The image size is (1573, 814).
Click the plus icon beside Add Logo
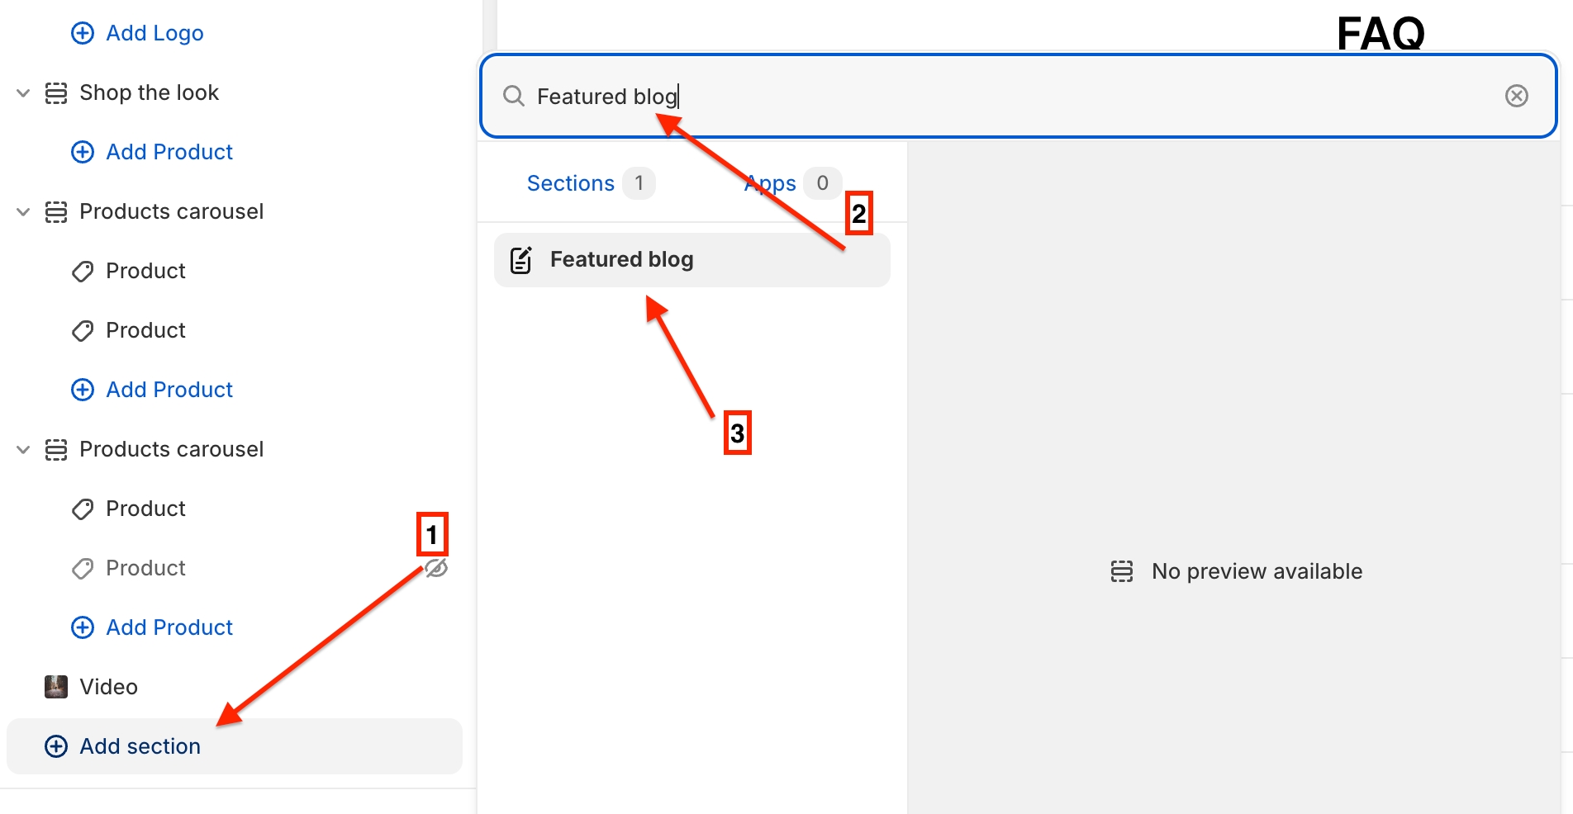(x=83, y=33)
